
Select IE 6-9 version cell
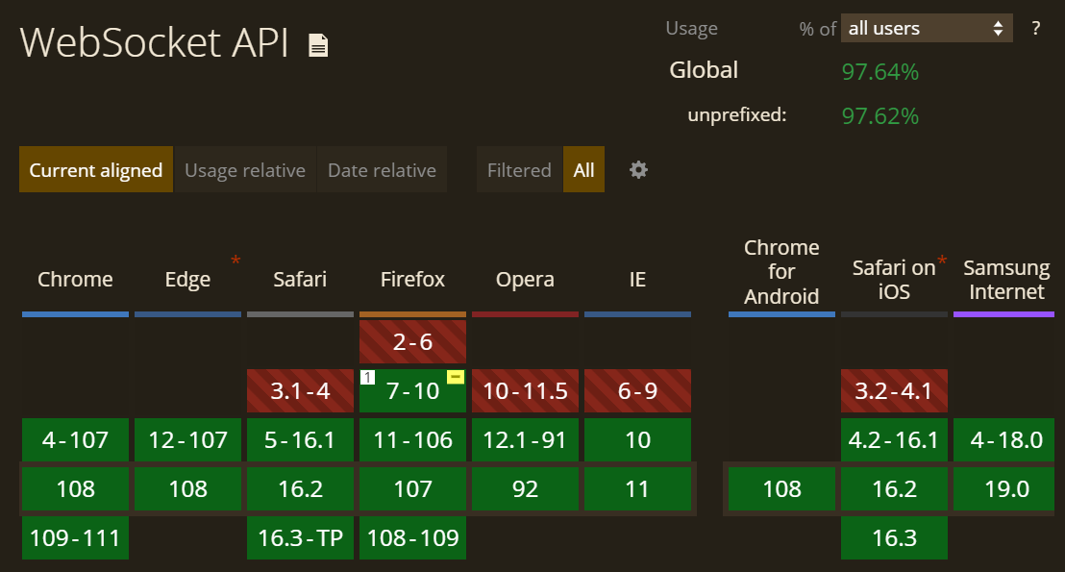(x=638, y=390)
